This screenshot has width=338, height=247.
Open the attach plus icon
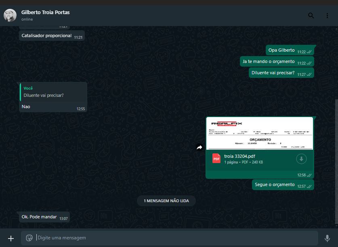click(11, 238)
